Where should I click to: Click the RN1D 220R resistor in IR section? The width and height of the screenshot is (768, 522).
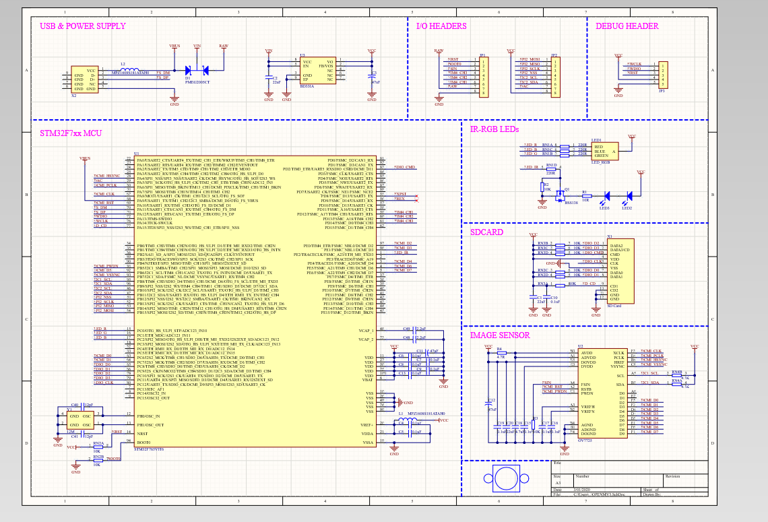point(551,170)
